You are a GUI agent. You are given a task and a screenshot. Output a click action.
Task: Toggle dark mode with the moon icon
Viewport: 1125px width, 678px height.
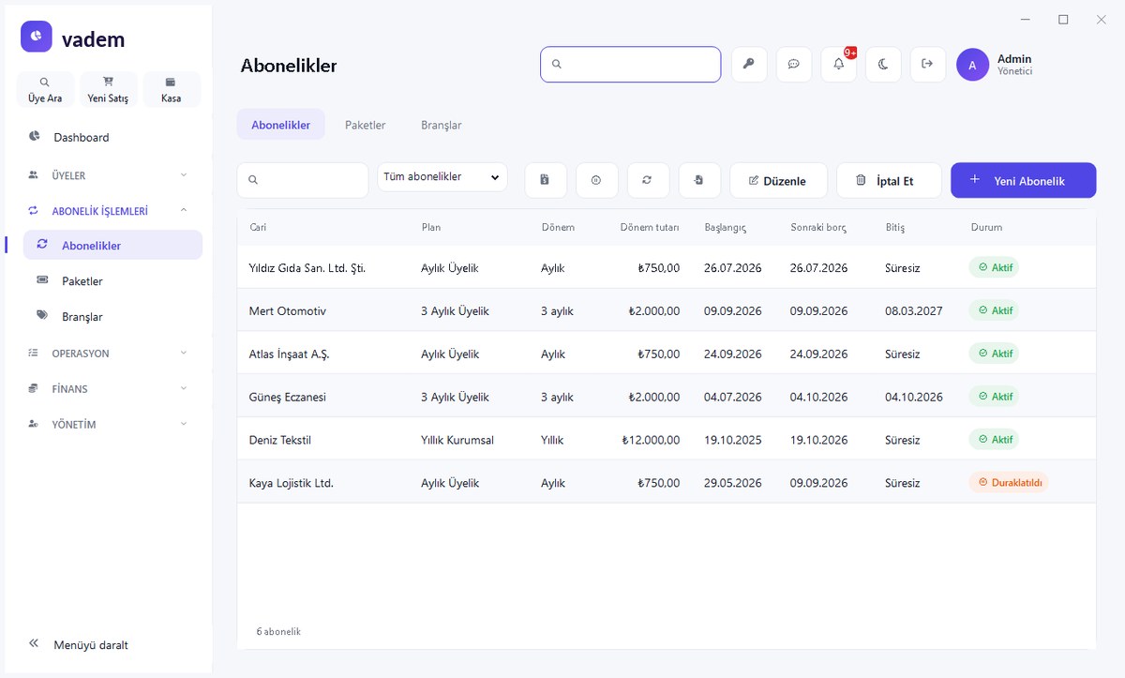(x=883, y=64)
